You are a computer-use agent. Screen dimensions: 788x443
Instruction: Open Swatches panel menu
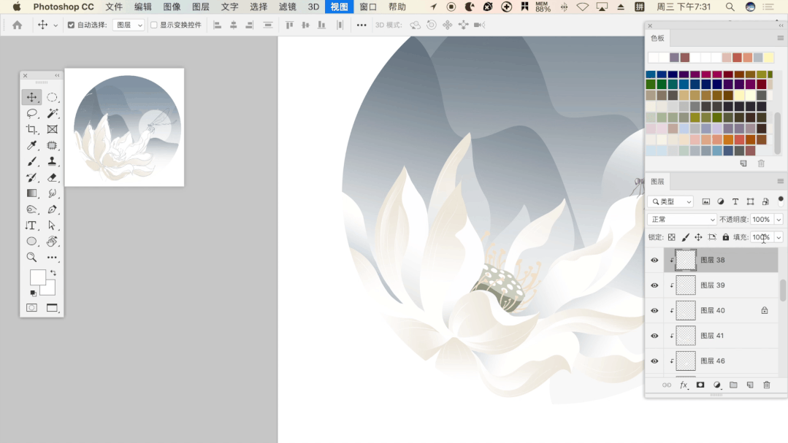point(780,38)
